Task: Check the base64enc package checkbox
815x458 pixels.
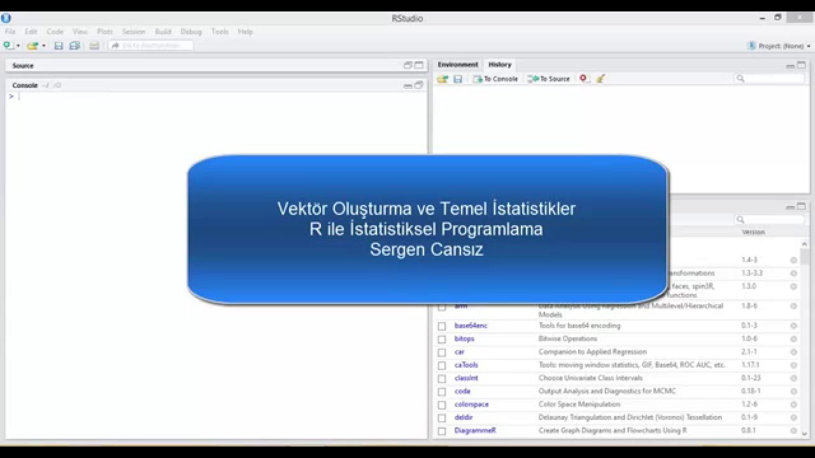Action: pyautogui.click(x=442, y=326)
